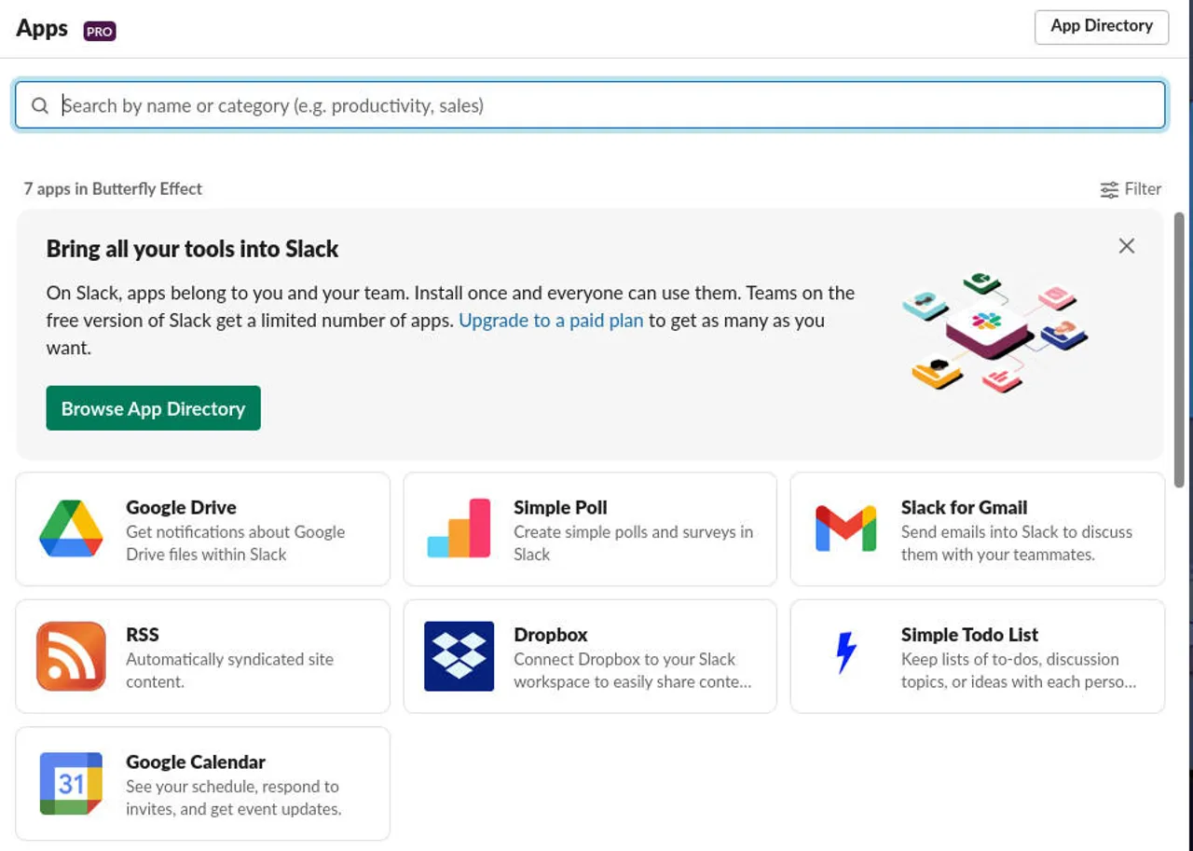This screenshot has height=851, width=1193.
Task: Click the App Directory button
Action: coord(1101,26)
